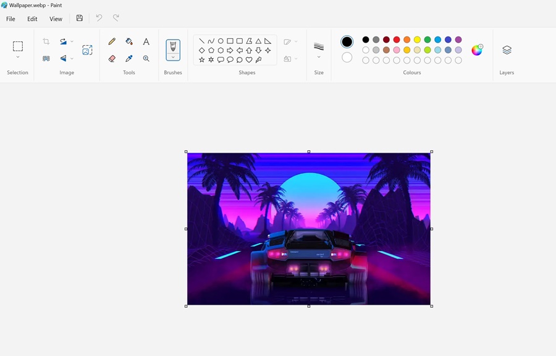Choose the Lightning bolt shape
The height and width of the screenshot is (356, 556).
[x=258, y=59]
